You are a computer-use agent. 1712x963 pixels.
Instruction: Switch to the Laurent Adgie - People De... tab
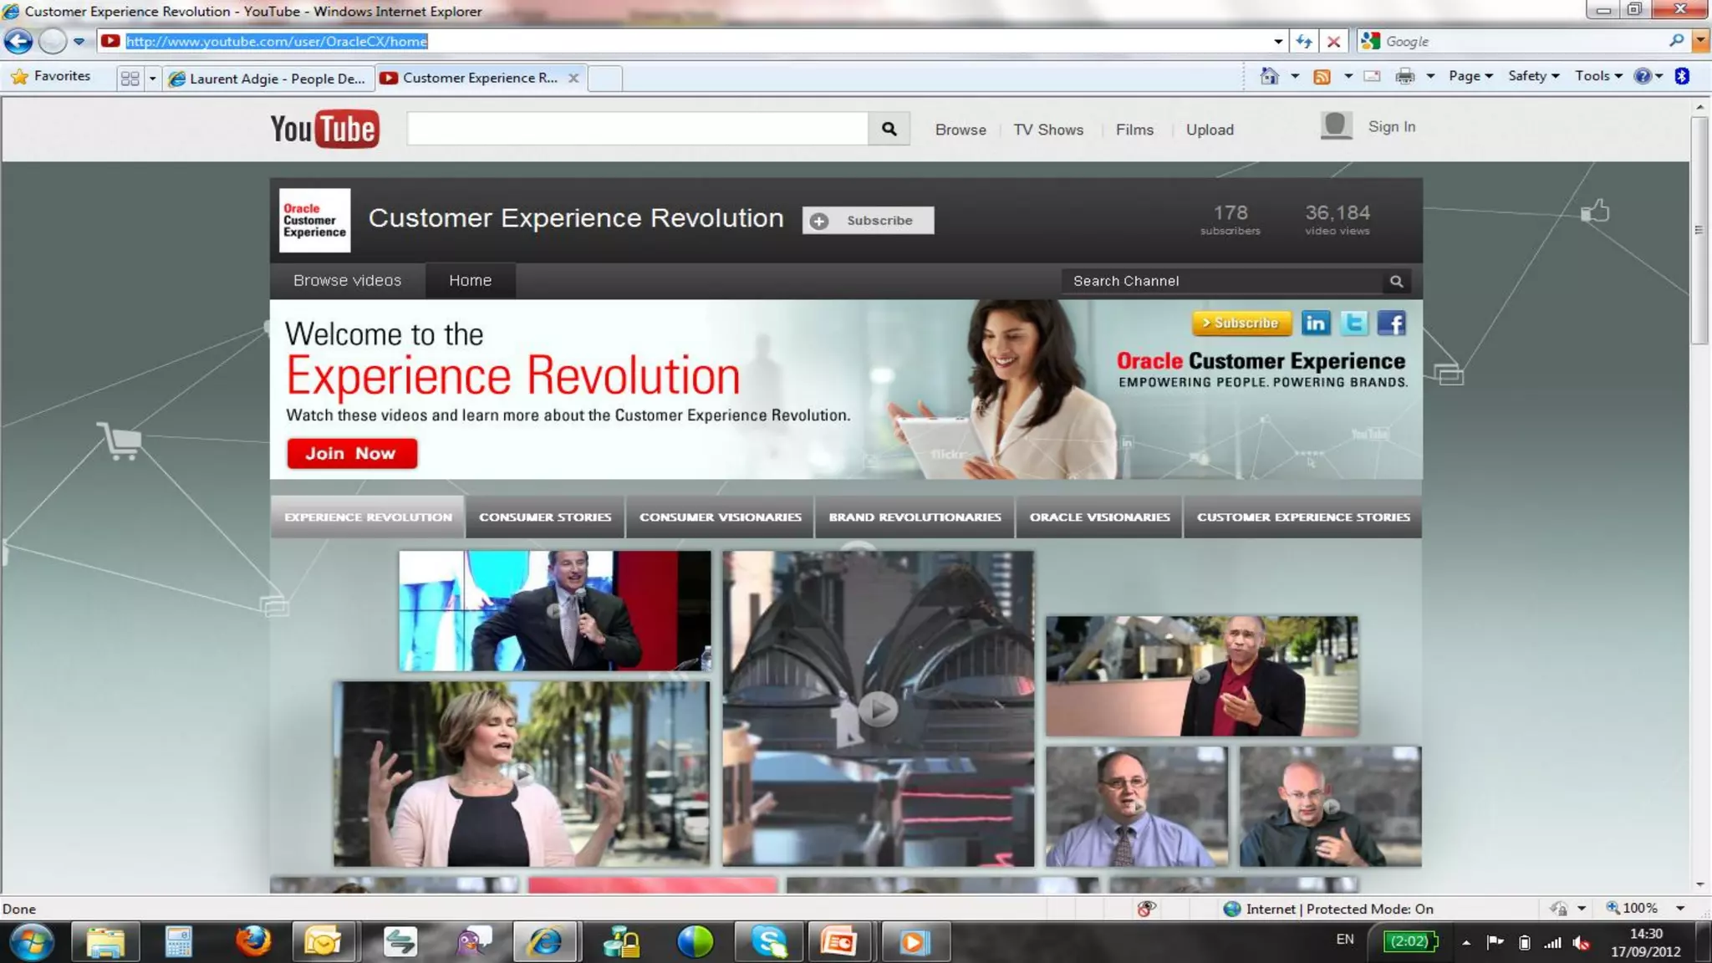(x=268, y=78)
